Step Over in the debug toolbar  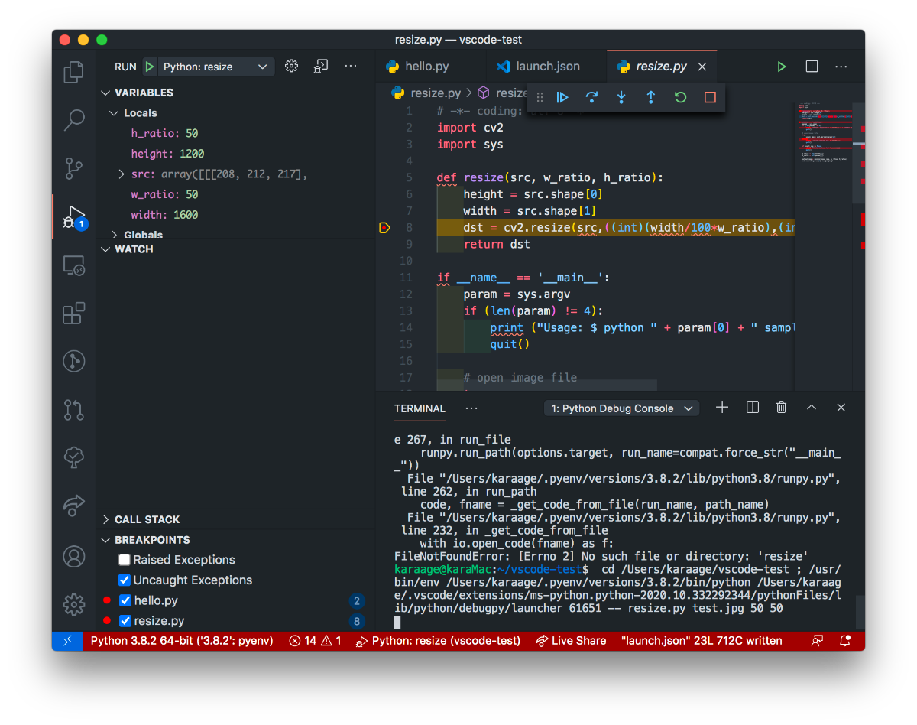(x=591, y=97)
